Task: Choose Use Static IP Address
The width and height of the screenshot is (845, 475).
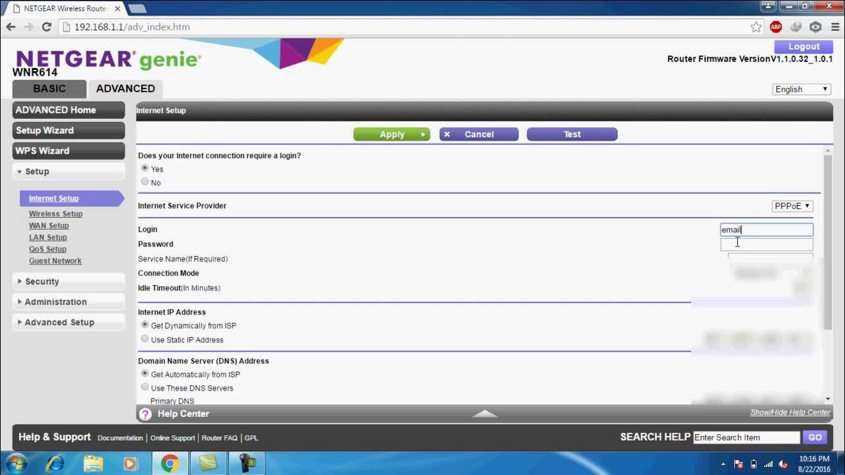Action: (x=145, y=338)
